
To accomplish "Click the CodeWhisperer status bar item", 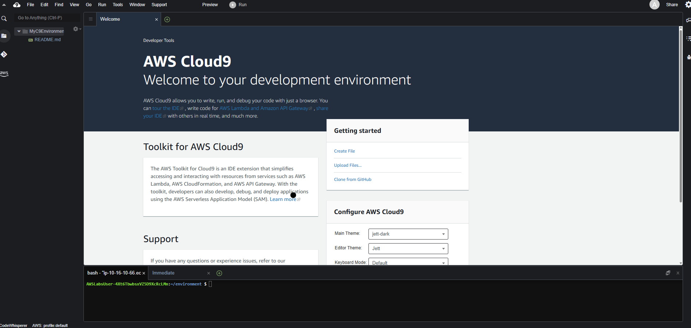I will (13, 325).
